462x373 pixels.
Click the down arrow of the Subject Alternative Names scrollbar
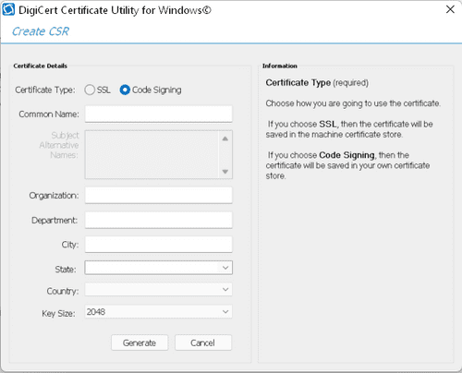[x=225, y=172]
